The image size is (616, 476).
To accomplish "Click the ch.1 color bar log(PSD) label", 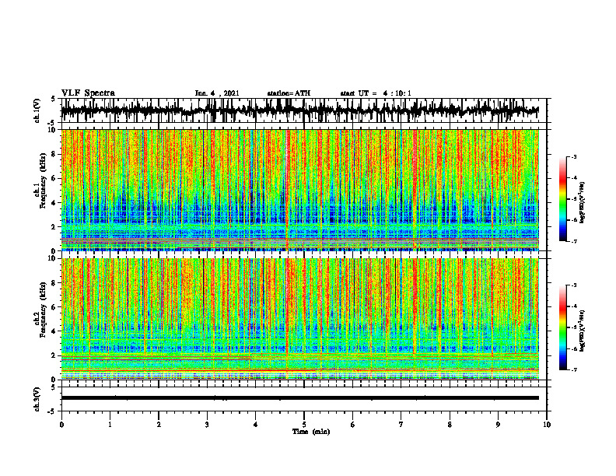I will [583, 203].
